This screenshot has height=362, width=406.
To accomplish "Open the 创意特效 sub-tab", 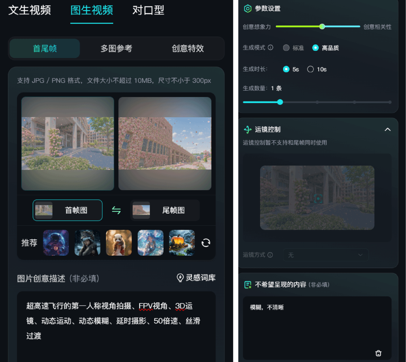I will click(x=188, y=48).
